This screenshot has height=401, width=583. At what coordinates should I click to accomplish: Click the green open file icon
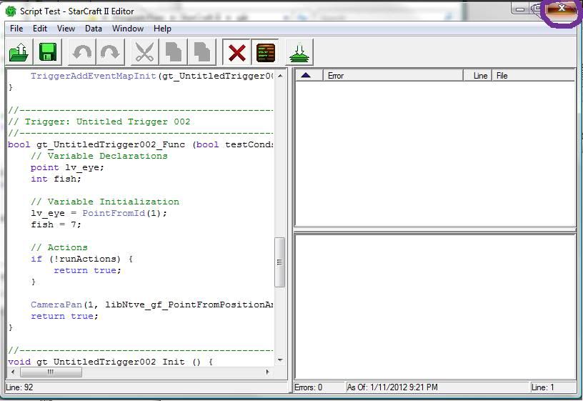(x=19, y=53)
